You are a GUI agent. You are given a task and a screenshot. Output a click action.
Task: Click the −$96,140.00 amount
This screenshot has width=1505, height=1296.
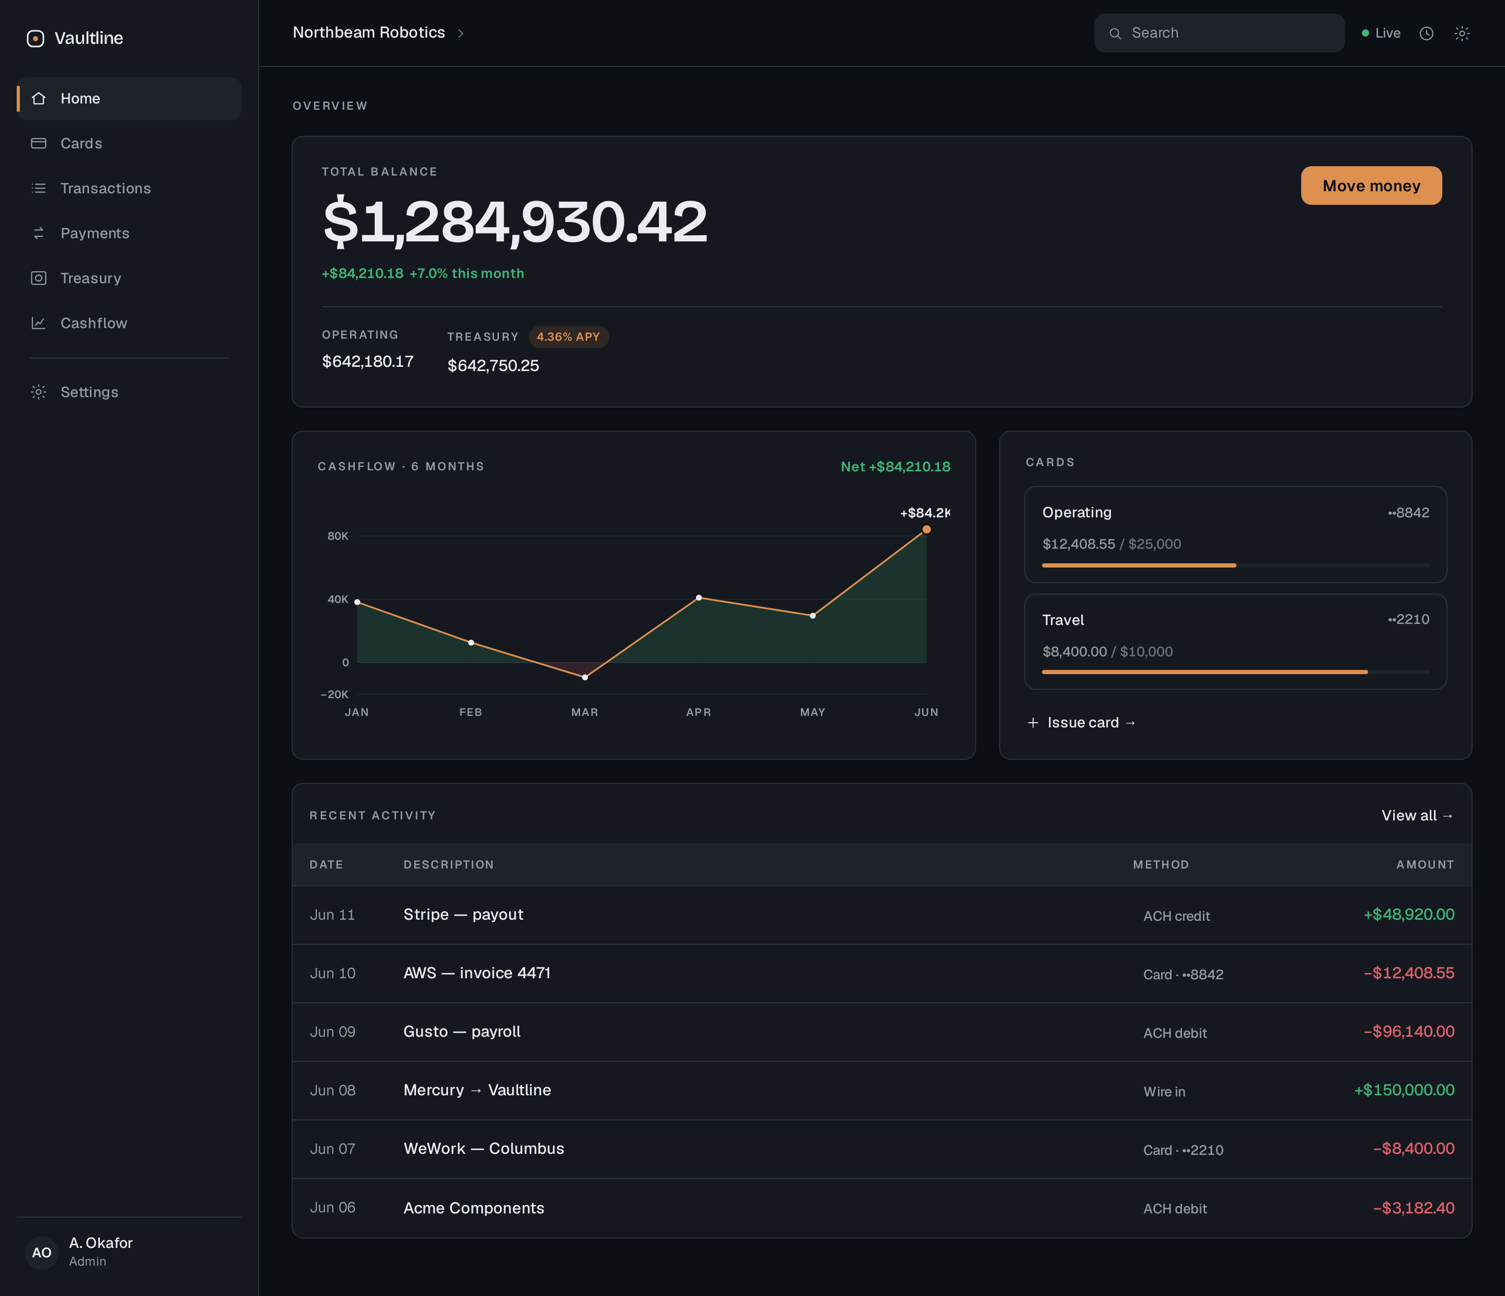tap(1408, 1032)
